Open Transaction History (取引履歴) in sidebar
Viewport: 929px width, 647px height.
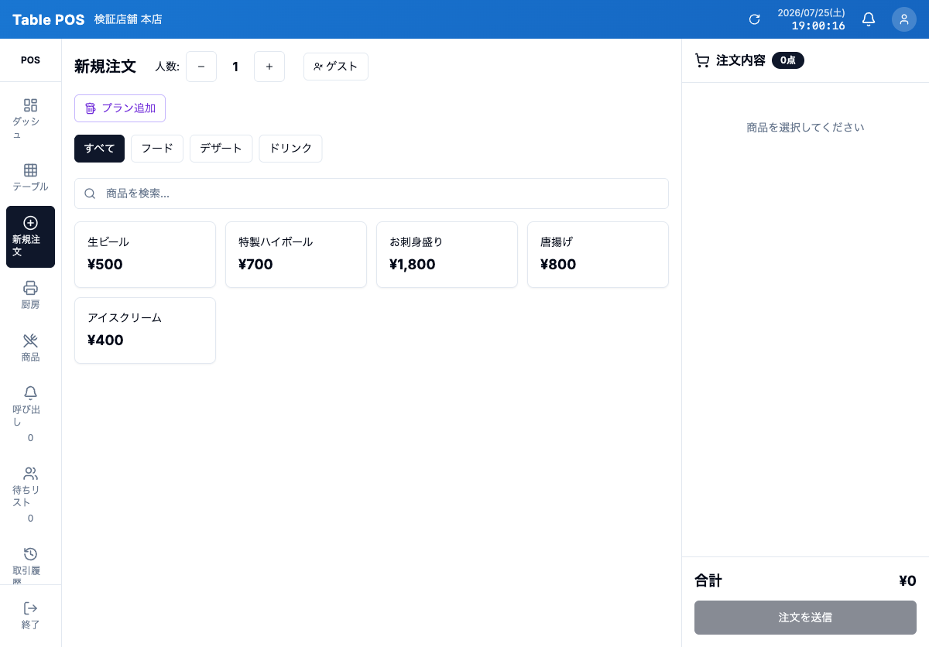click(30, 561)
